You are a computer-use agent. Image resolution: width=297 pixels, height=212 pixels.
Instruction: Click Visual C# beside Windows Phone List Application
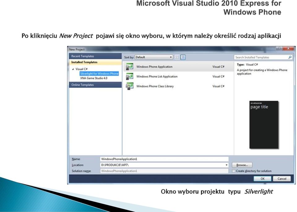pos(218,77)
